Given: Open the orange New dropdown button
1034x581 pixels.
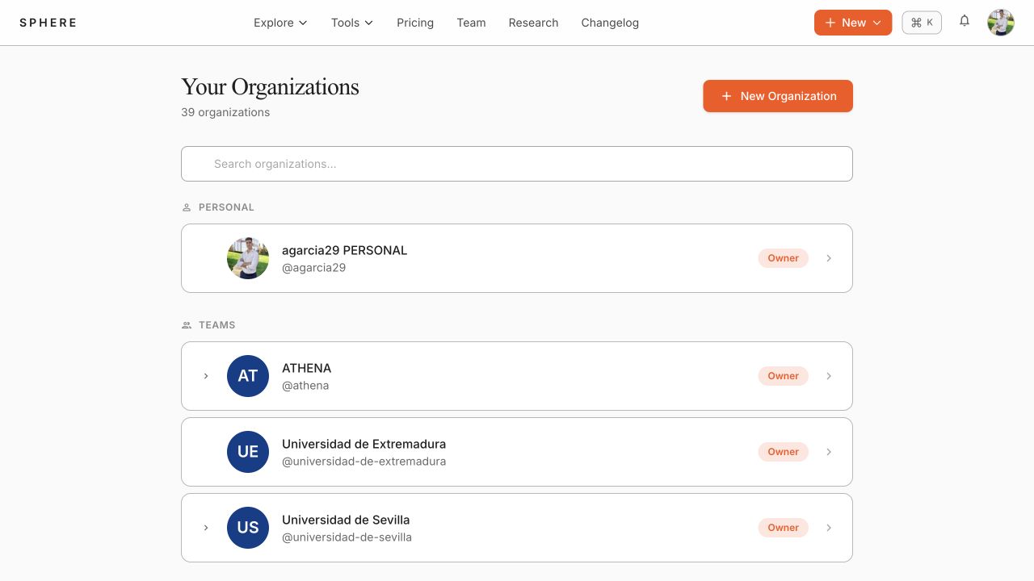Looking at the screenshot, I should point(853,23).
